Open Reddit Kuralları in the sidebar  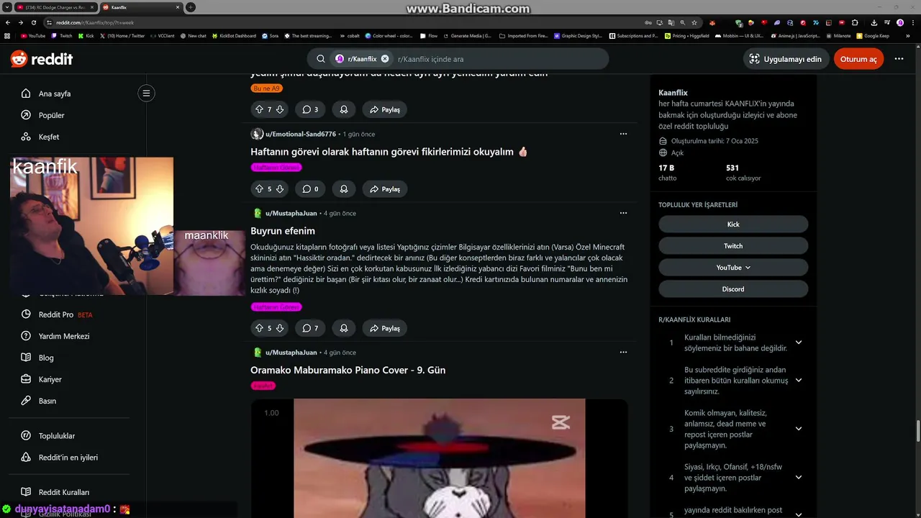pos(64,492)
